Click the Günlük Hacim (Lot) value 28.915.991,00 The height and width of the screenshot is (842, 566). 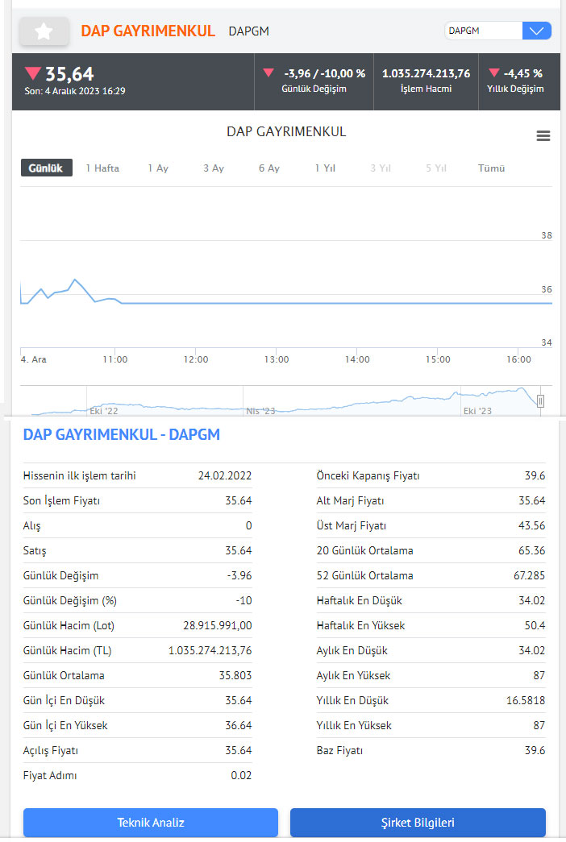pyautogui.click(x=217, y=625)
